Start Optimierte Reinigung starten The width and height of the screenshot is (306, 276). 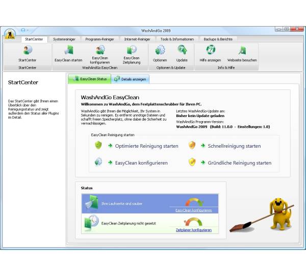(x=146, y=146)
